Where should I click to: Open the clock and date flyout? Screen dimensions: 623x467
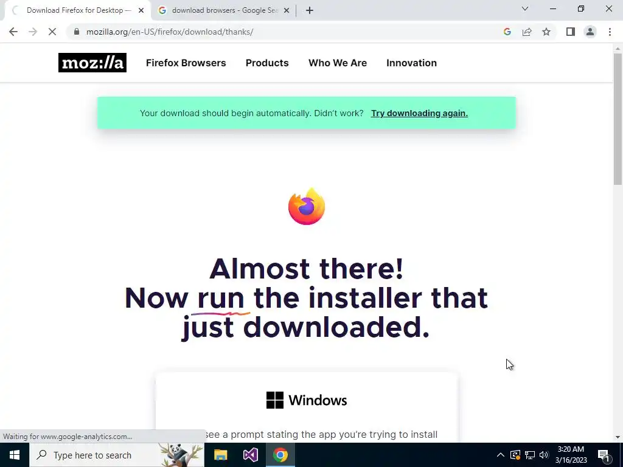pos(571,455)
